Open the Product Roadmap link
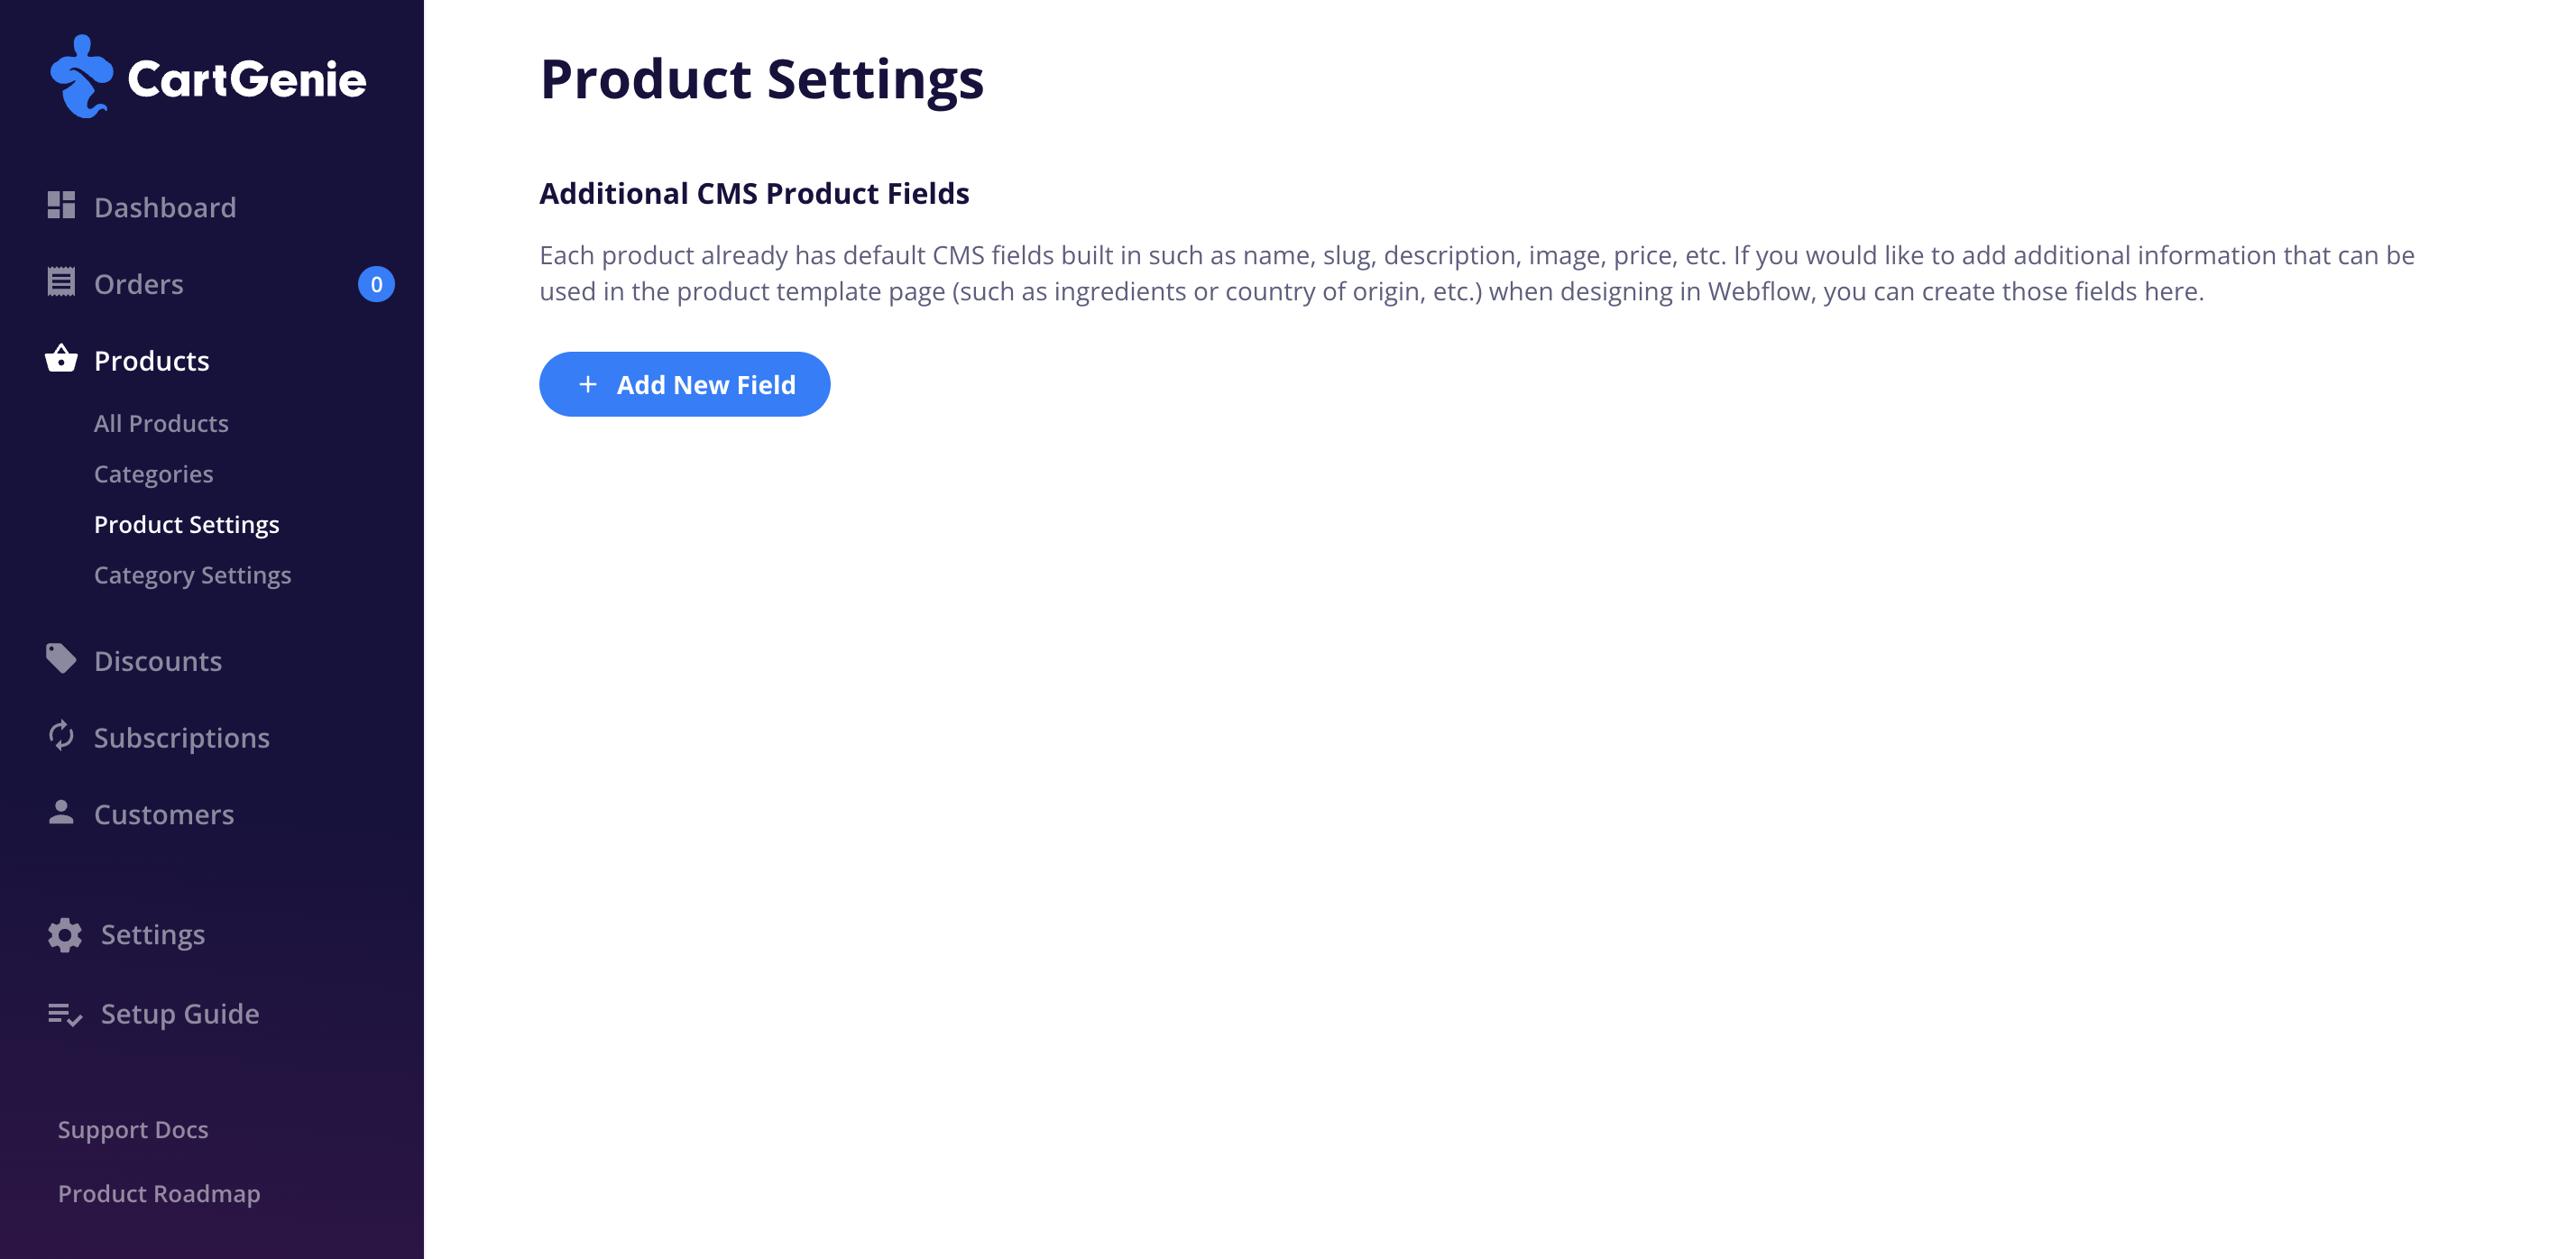2576x1259 pixels. (159, 1193)
